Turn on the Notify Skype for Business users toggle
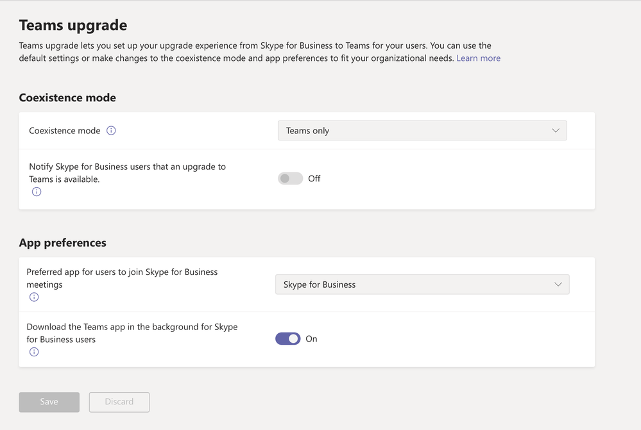 tap(290, 178)
